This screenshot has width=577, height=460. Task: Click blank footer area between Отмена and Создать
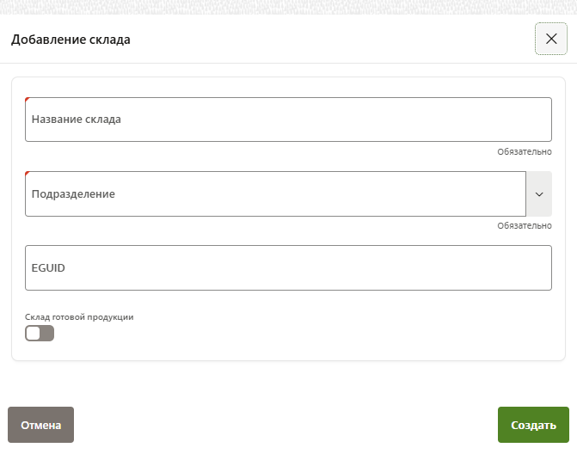(x=284, y=425)
